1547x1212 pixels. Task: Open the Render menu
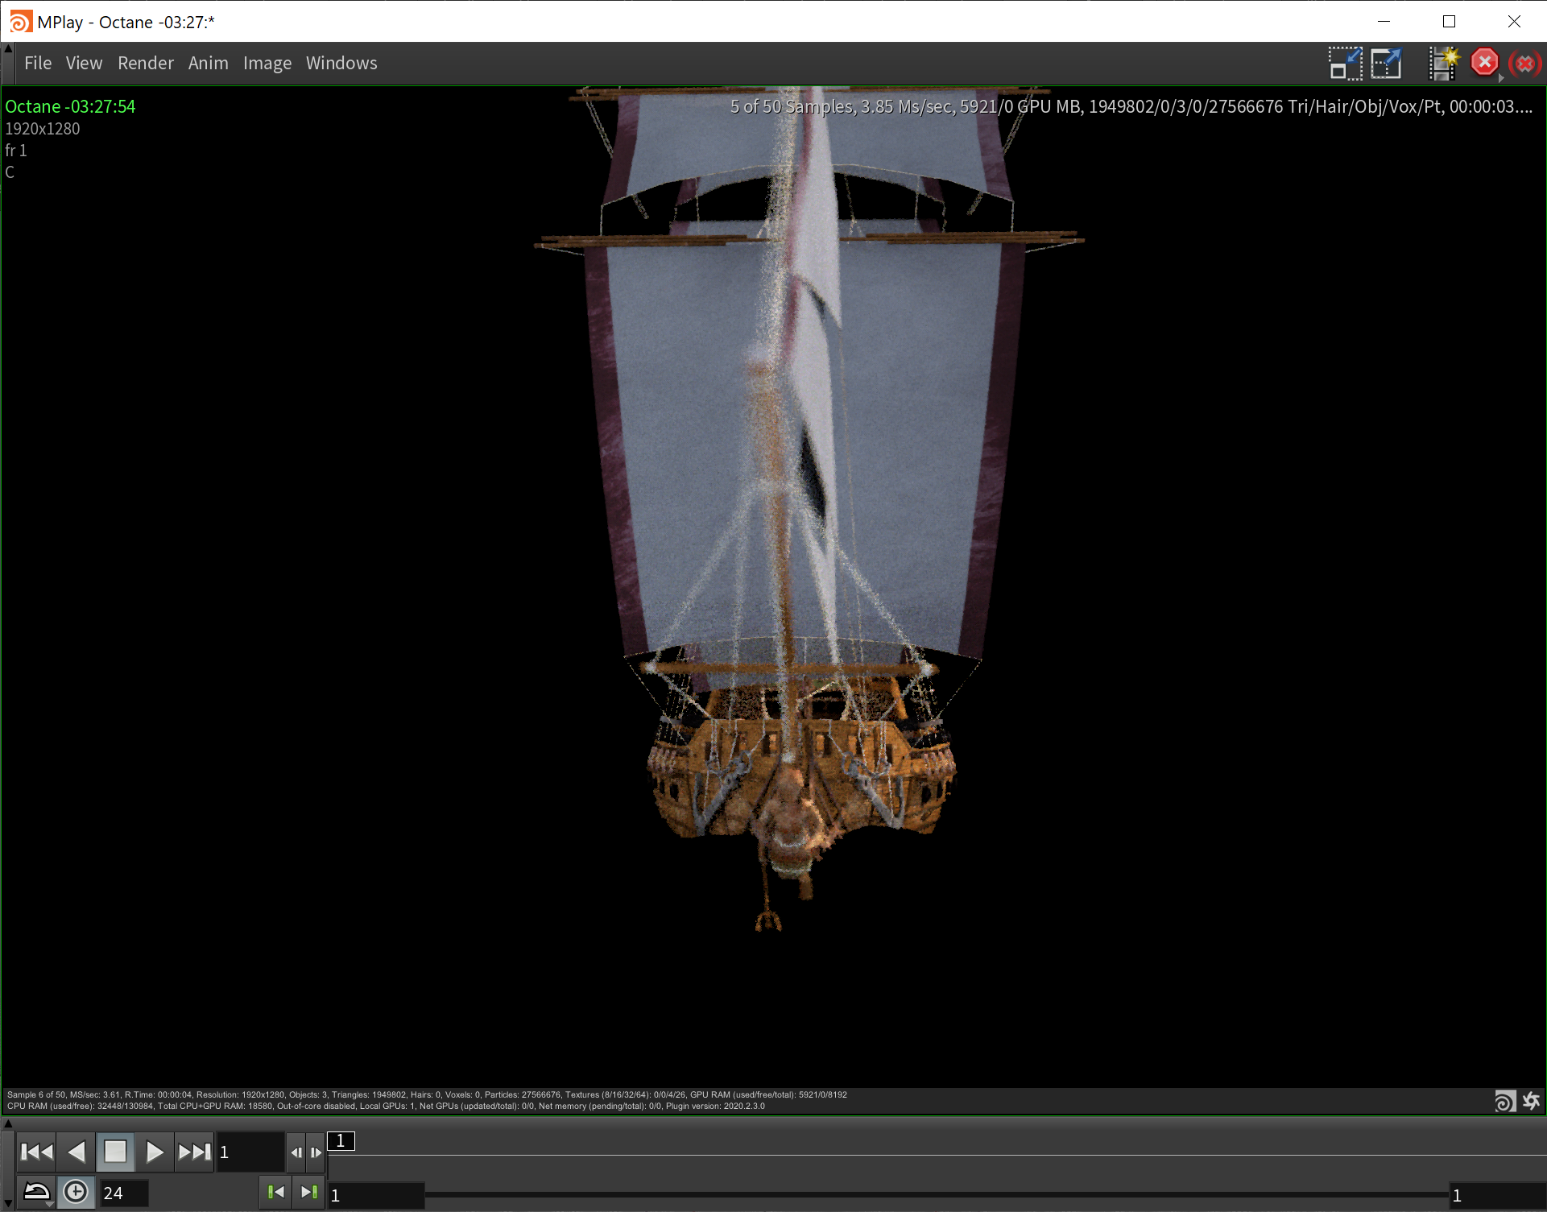pos(145,63)
